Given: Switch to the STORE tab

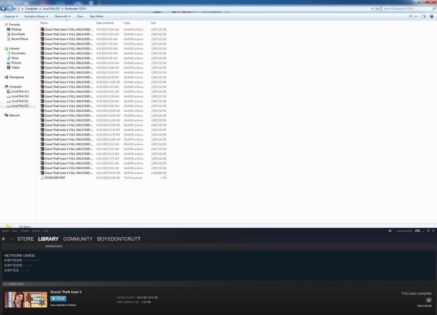Looking at the screenshot, I should coord(26,239).
